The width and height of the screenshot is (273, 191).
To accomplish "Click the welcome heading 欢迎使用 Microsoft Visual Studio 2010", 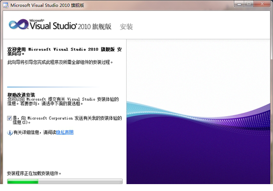I will point(65,51).
